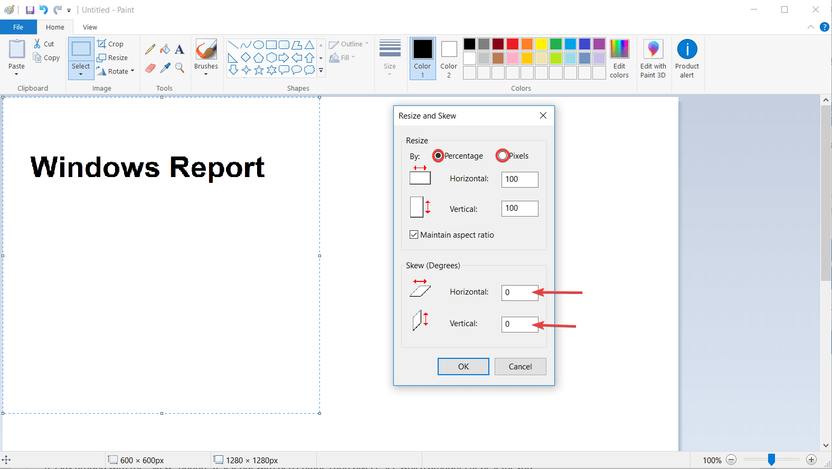Copy the current selection

pyautogui.click(x=46, y=57)
